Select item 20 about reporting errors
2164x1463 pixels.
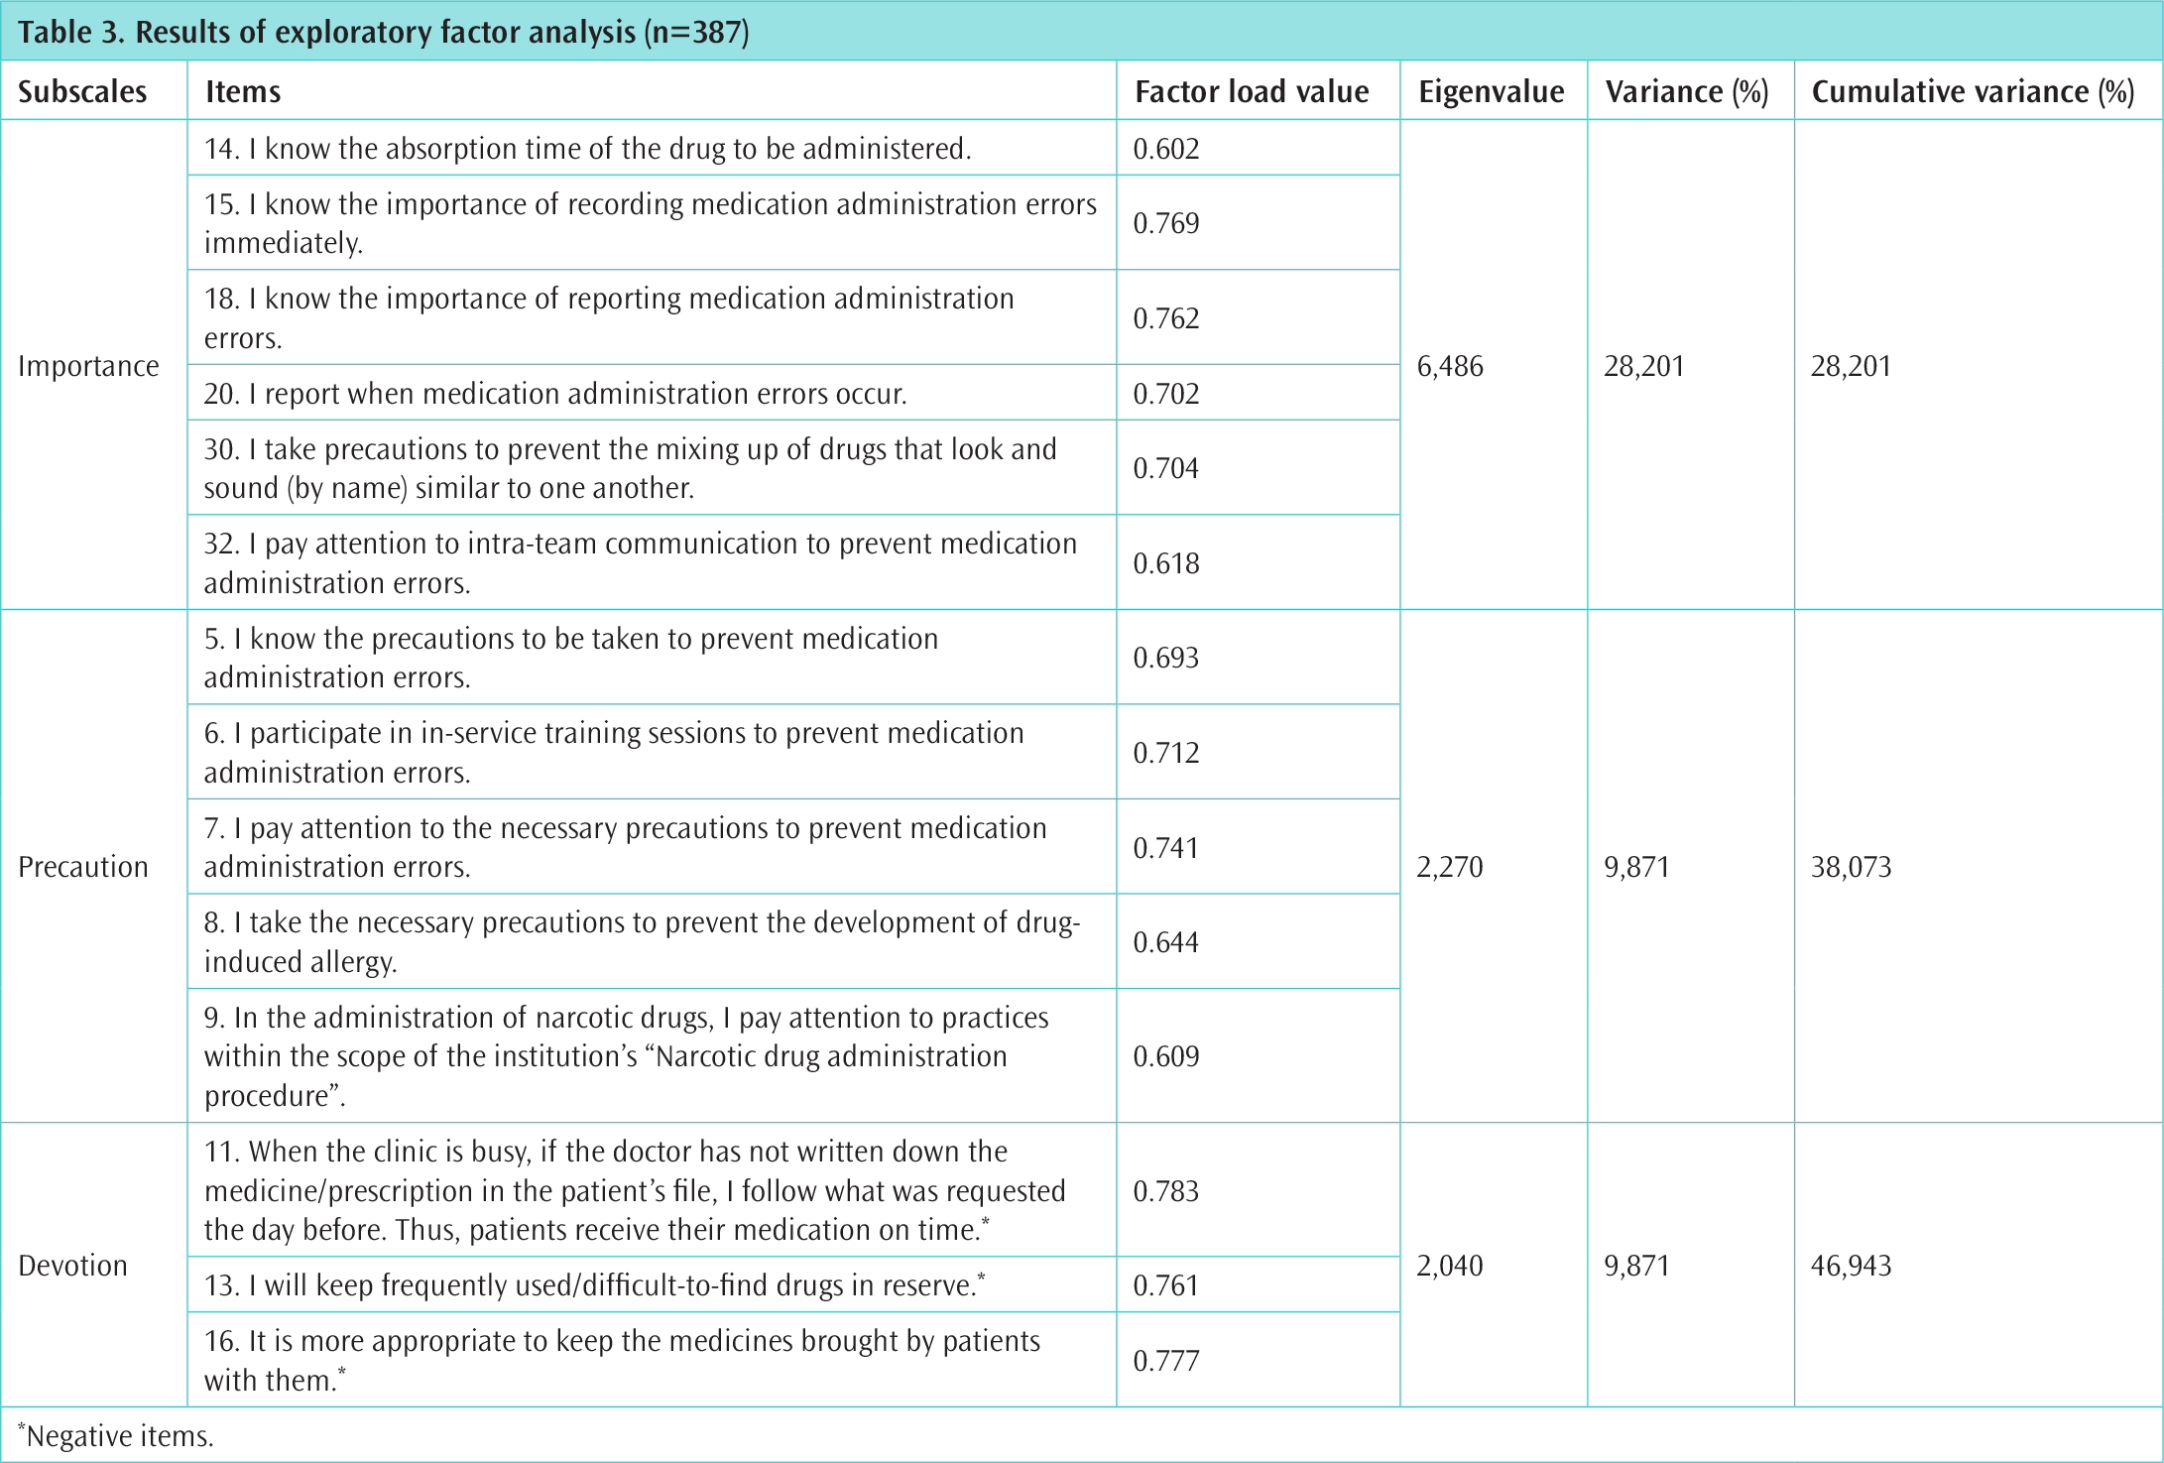pos(555,394)
